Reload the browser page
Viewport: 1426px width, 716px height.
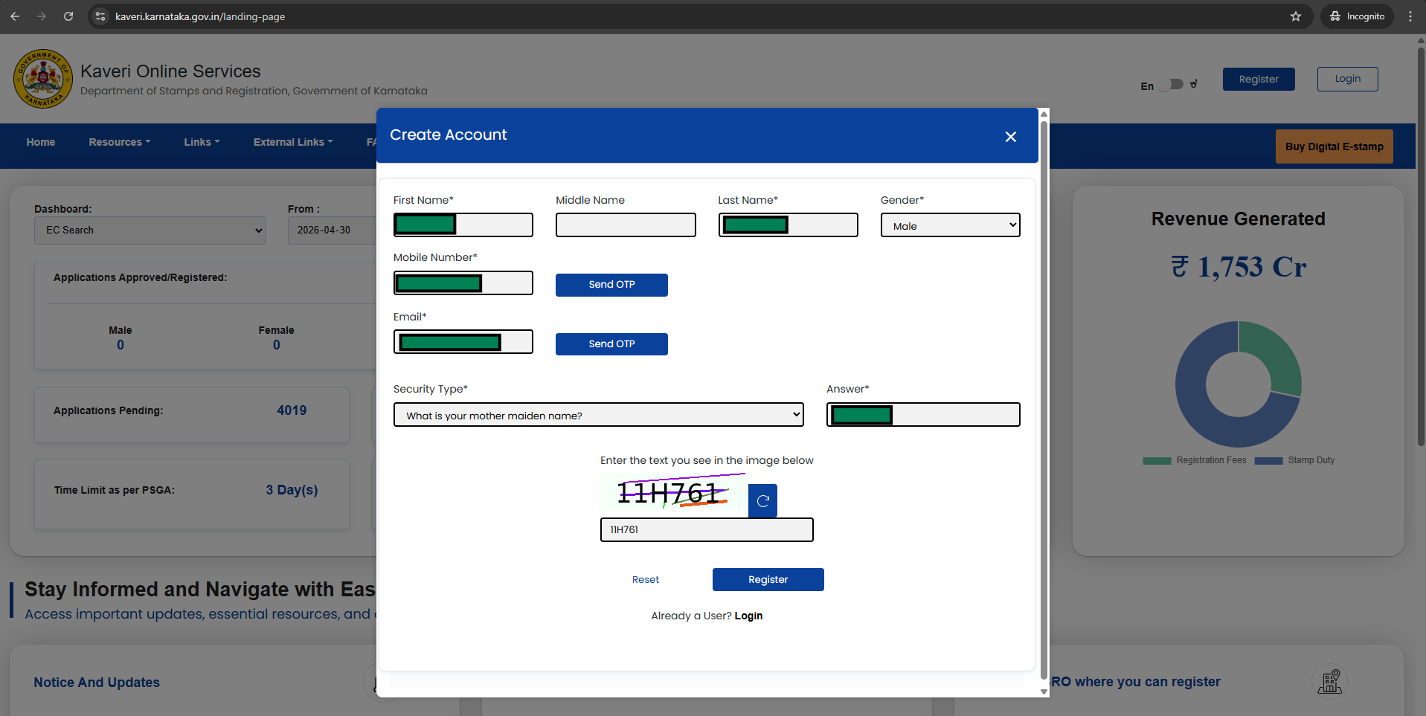pyautogui.click(x=68, y=16)
